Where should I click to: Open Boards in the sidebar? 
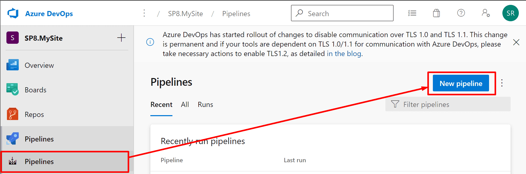pos(67,90)
